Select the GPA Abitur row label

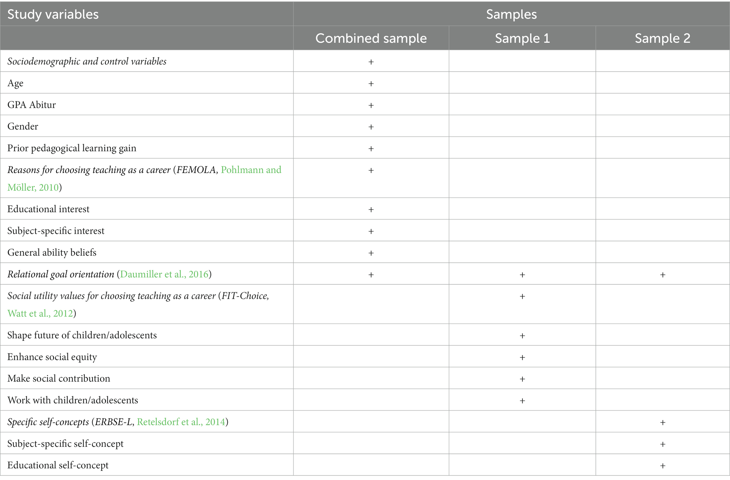click(x=32, y=105)
